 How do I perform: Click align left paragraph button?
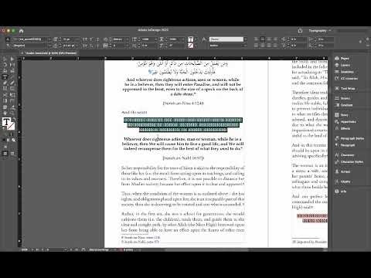tap(256, 39)
